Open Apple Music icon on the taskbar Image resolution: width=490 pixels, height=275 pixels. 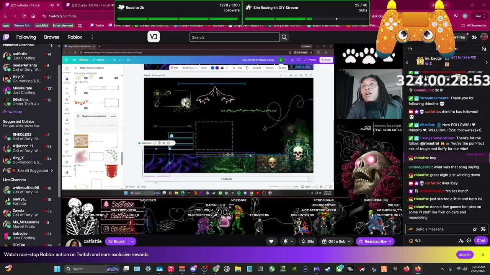click(x=171, y=269)
